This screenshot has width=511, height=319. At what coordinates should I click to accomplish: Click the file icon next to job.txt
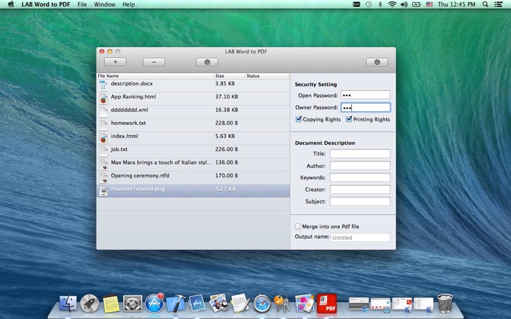click(103, 152)
